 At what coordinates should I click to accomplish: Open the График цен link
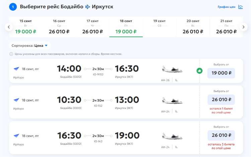click(226, 7)
